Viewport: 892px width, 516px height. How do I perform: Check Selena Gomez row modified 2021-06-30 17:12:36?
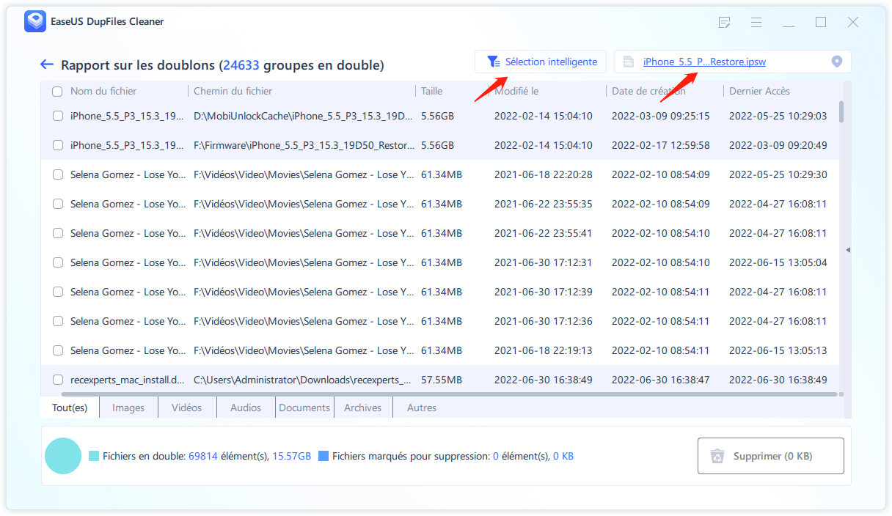coord(57,321)
